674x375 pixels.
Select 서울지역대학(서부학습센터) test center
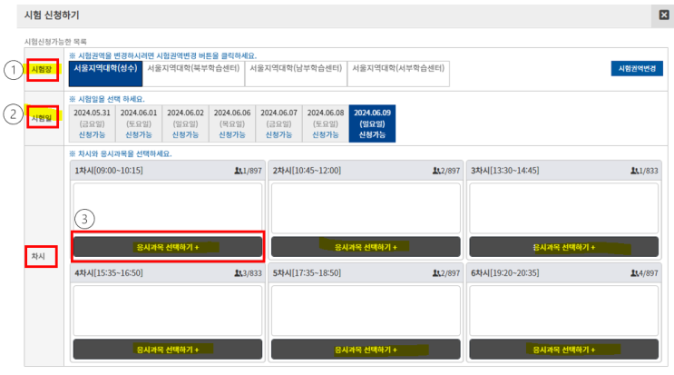coord(398,74)
